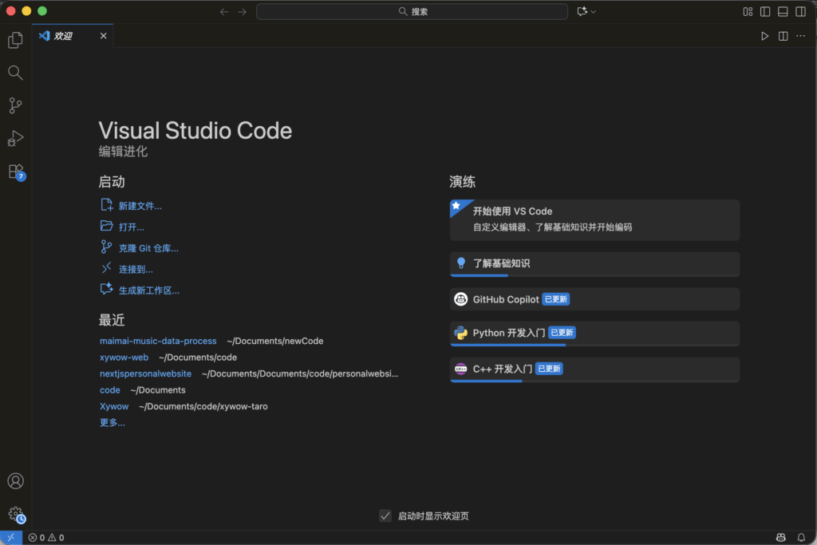The height and width of the screenshot is (545, 817).
Task: Open the Search view in activity bar
Action: tap(15, 73)
